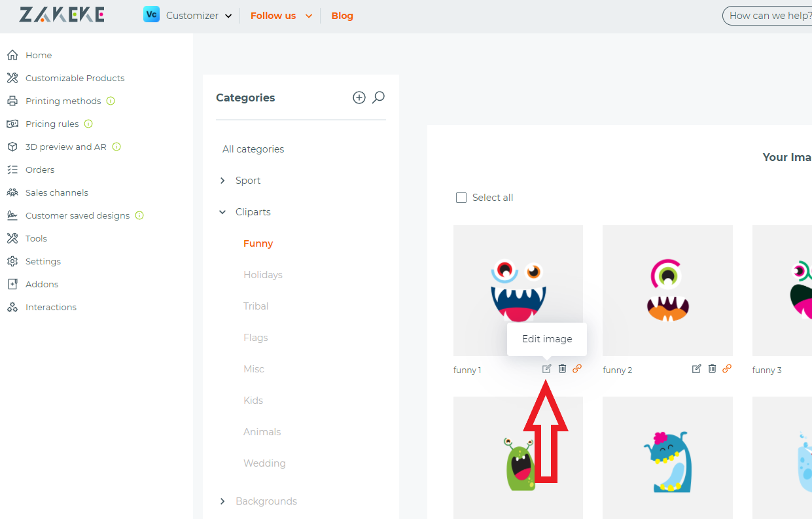Select the Sport category
Image resolution: width=812 pixels, height=519 pixels.
point(248,181)
